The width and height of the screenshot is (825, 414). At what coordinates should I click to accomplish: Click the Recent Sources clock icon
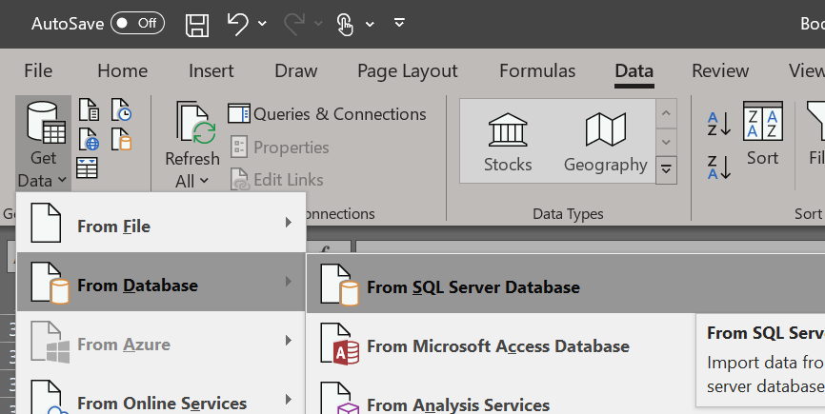tap(122, 109)
